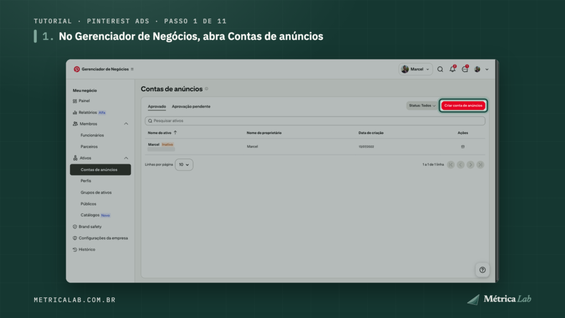Screen dimensions: 565x318
Task: Click the creation date cell of the Marcel row
Action: click(x=366, y=147)
